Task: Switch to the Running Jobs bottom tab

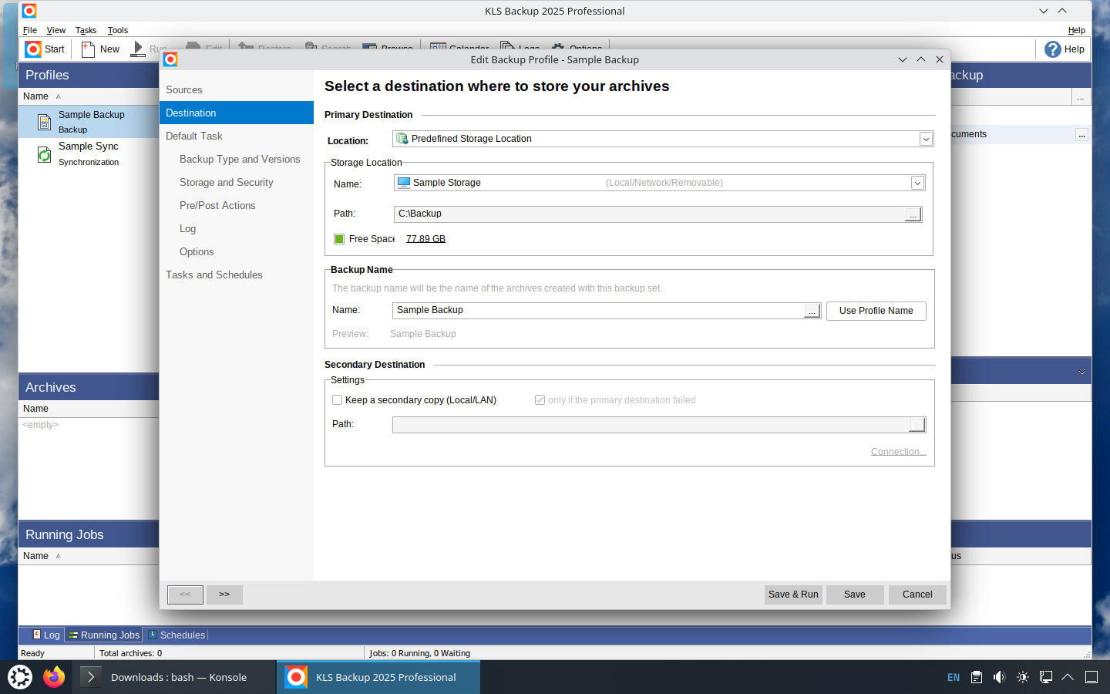Action: 104,635
